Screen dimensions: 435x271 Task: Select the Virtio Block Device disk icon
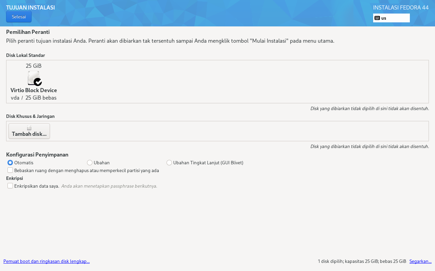[x=34, y=78]
